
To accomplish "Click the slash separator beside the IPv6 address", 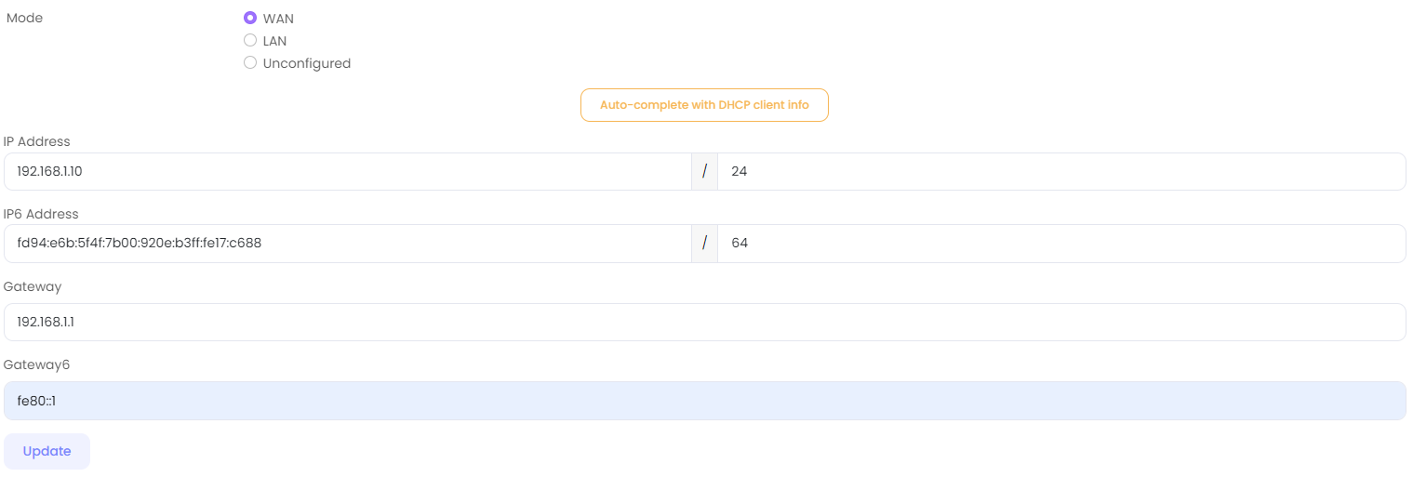I will point(705,243).
